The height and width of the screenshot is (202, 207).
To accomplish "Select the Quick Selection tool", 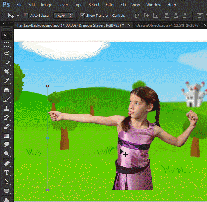I will (x=7, y=63).
